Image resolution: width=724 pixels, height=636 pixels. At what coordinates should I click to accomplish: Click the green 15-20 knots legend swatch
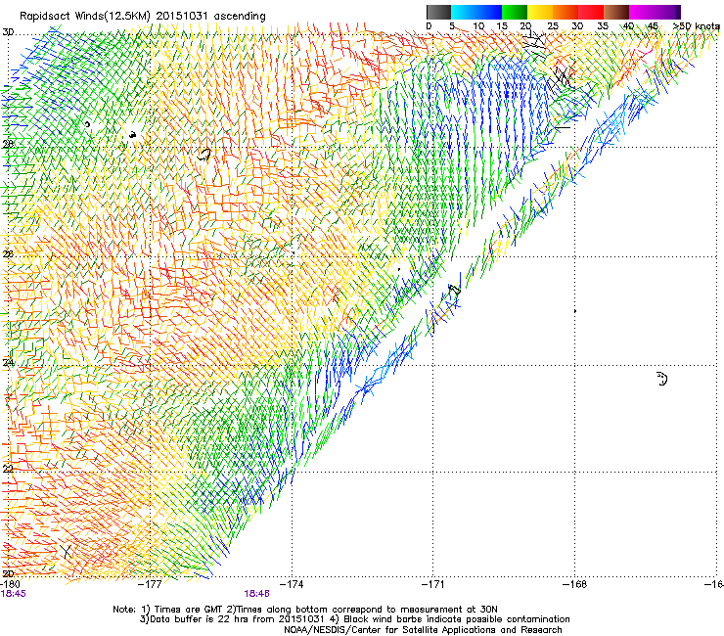point(515,12)
